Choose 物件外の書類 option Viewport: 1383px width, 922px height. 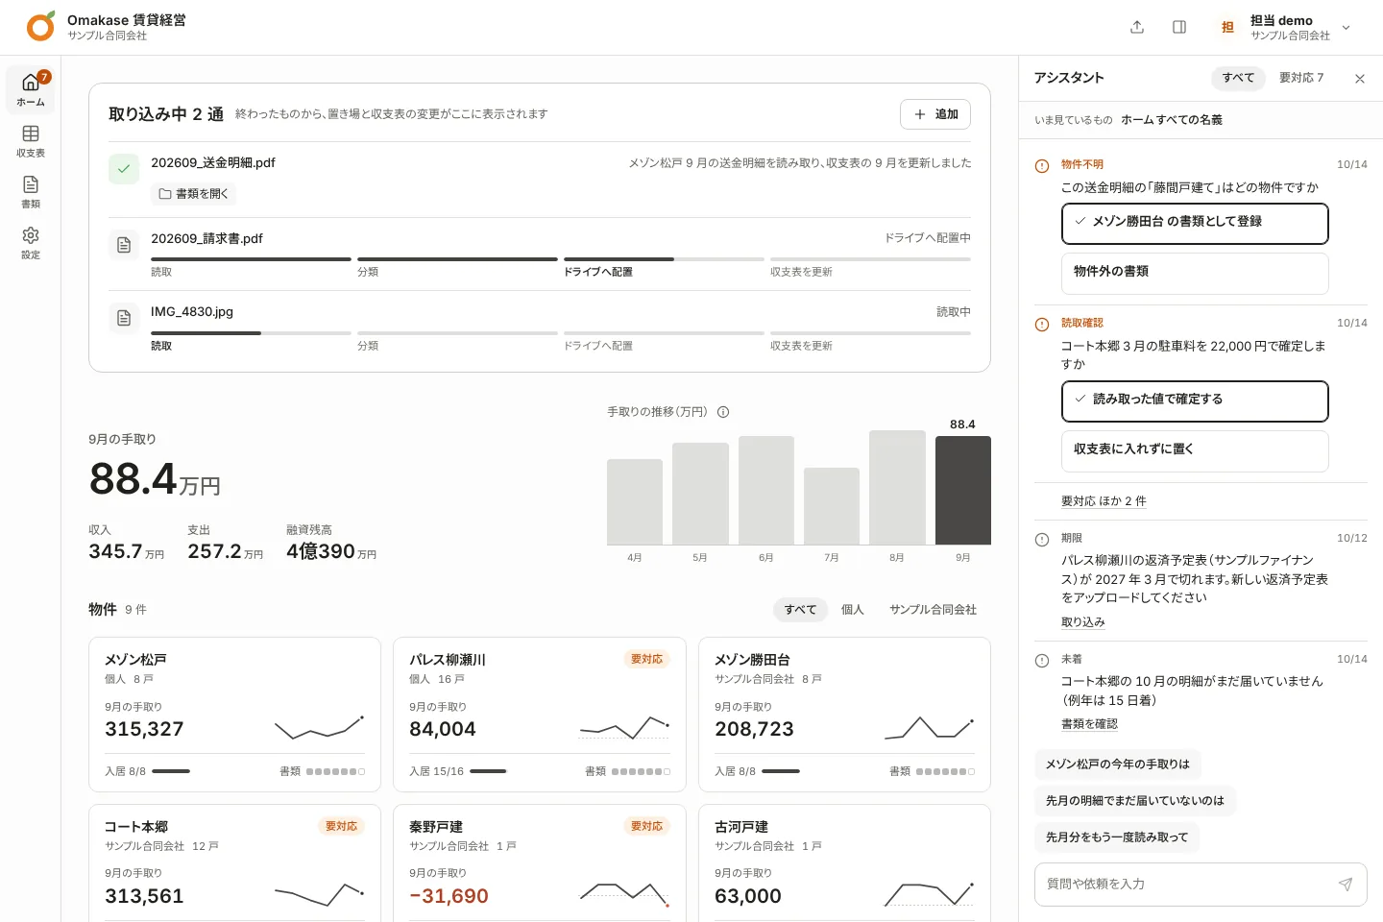point(1195,274)
